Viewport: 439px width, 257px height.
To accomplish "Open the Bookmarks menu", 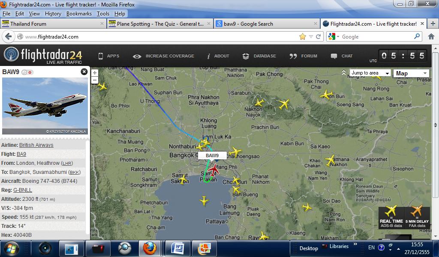I will (79, 14).
